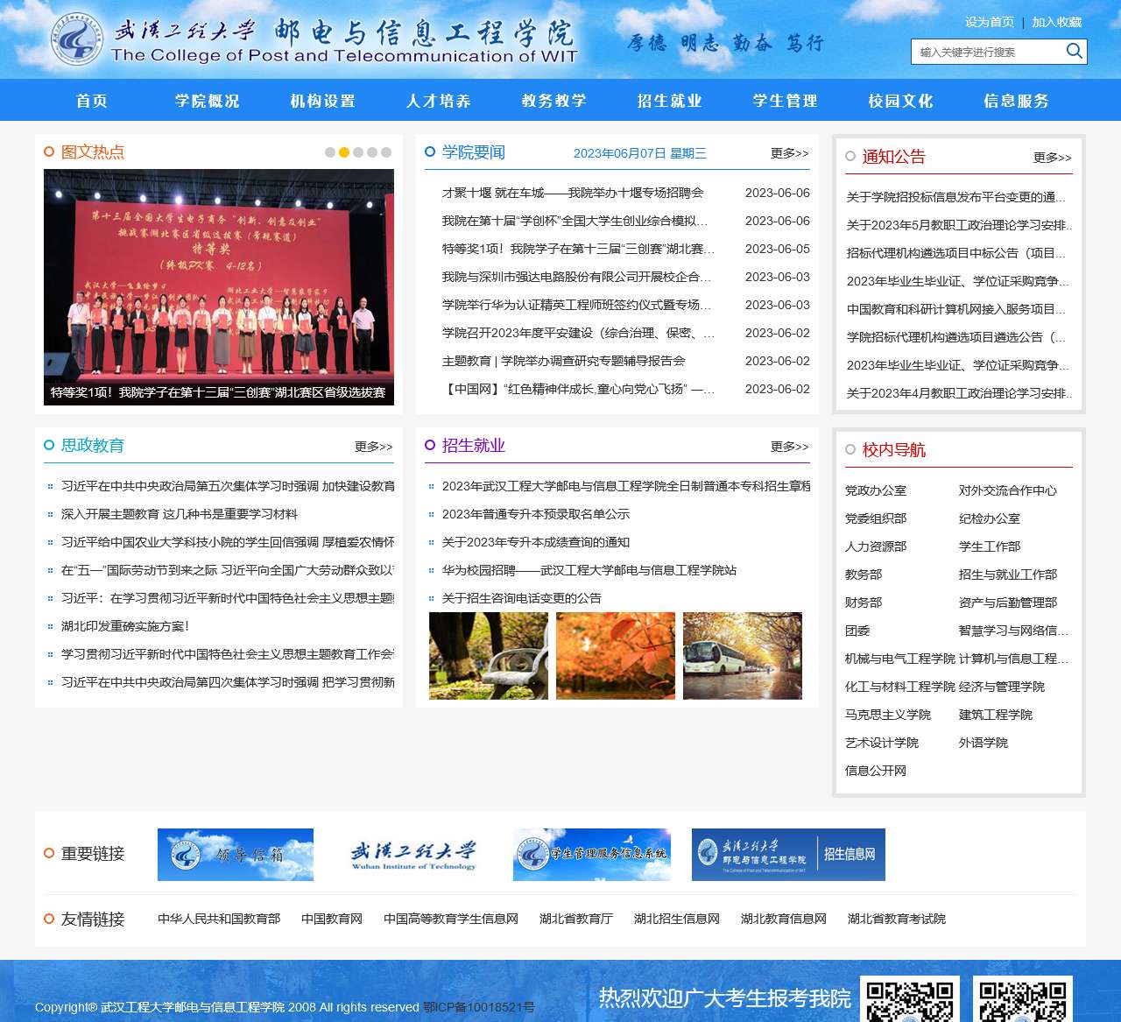Screen dimensions: 1121x1022
Task: Open the 招生就业 navigation menu
Action: [x=669, y=101]
